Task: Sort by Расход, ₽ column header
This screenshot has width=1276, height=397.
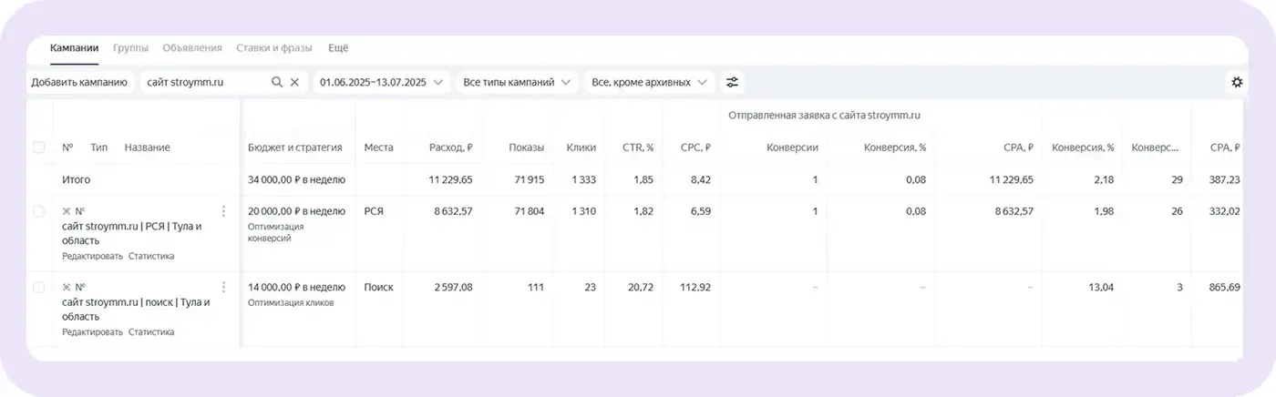Action: (450, 148)
